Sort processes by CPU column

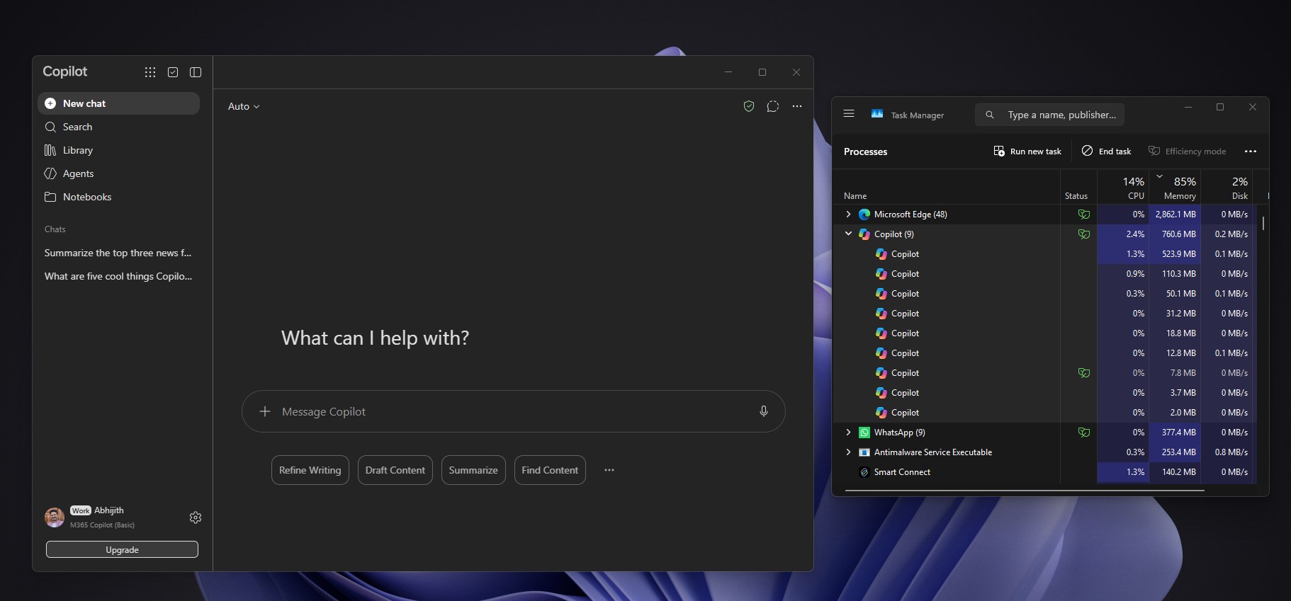pos(1124,188)
